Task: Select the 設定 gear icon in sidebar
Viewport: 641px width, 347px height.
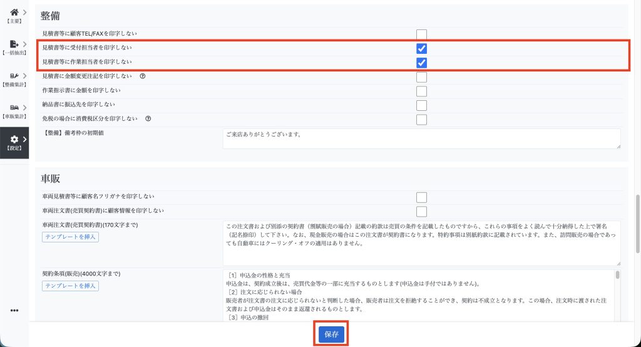Action: click(x=14, y=139)
